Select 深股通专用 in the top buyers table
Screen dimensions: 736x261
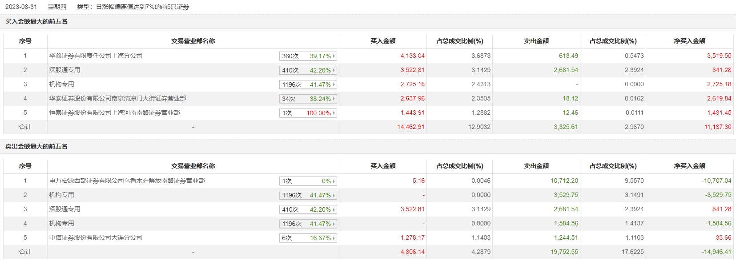64,70
